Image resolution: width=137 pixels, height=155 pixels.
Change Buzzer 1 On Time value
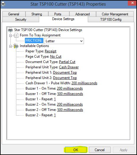[x=70, y=88]
